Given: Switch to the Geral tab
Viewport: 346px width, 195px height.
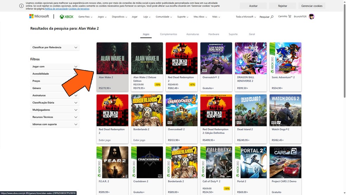Looking at the screenshot, I should [252, 34].
